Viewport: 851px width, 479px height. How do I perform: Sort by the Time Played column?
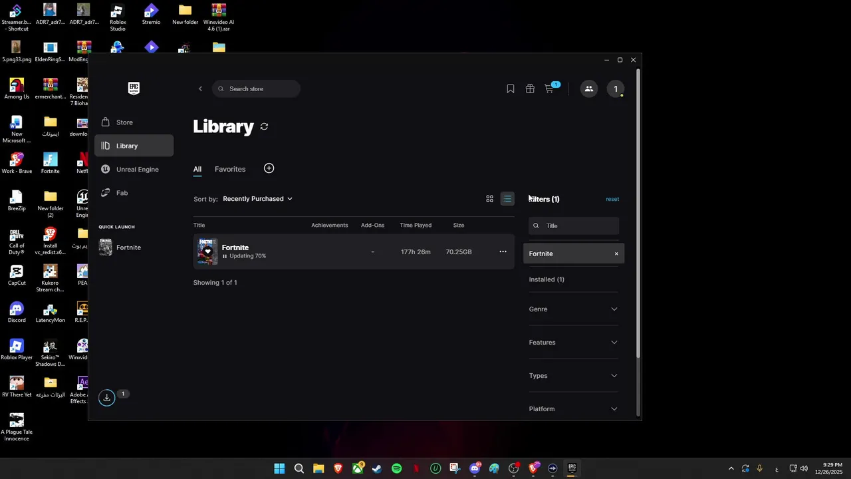(416, 225)
